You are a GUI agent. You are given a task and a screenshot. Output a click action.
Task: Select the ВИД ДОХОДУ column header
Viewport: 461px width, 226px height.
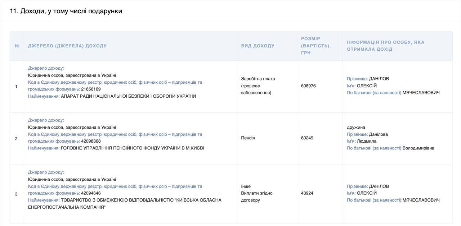tap(258, 46)
